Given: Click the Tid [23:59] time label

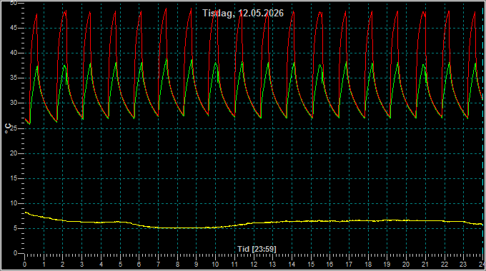Looking at the screenshot, I should coord(257,249).
